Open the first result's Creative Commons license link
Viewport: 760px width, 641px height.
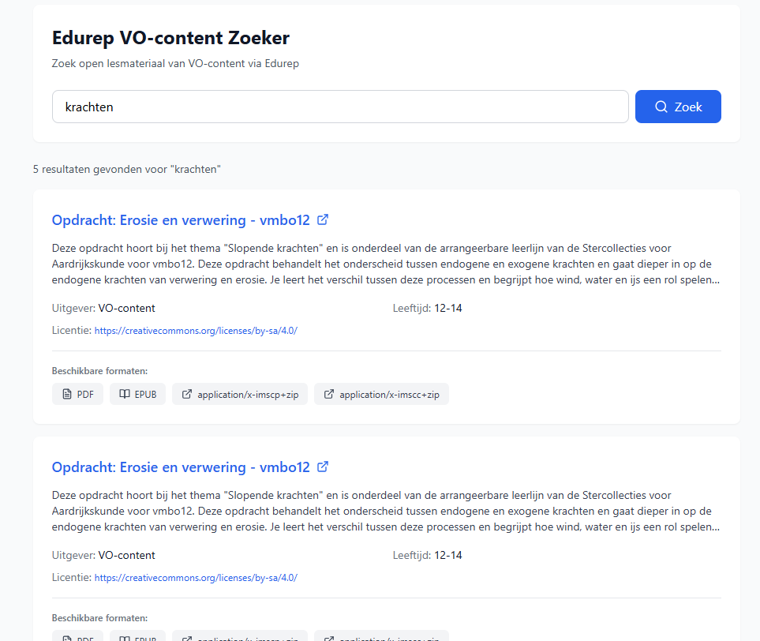[196, 331]
